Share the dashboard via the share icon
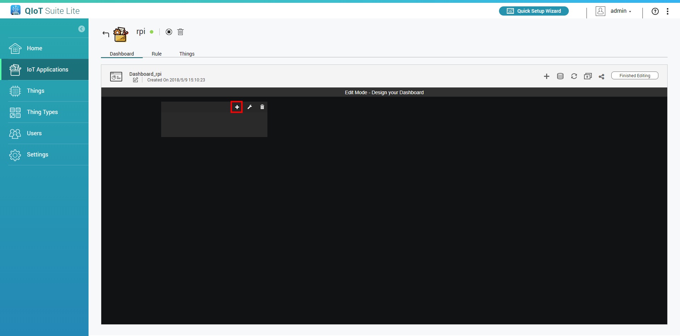The width and height of the screenshot is (680, 336). click(x=601, y=76)
